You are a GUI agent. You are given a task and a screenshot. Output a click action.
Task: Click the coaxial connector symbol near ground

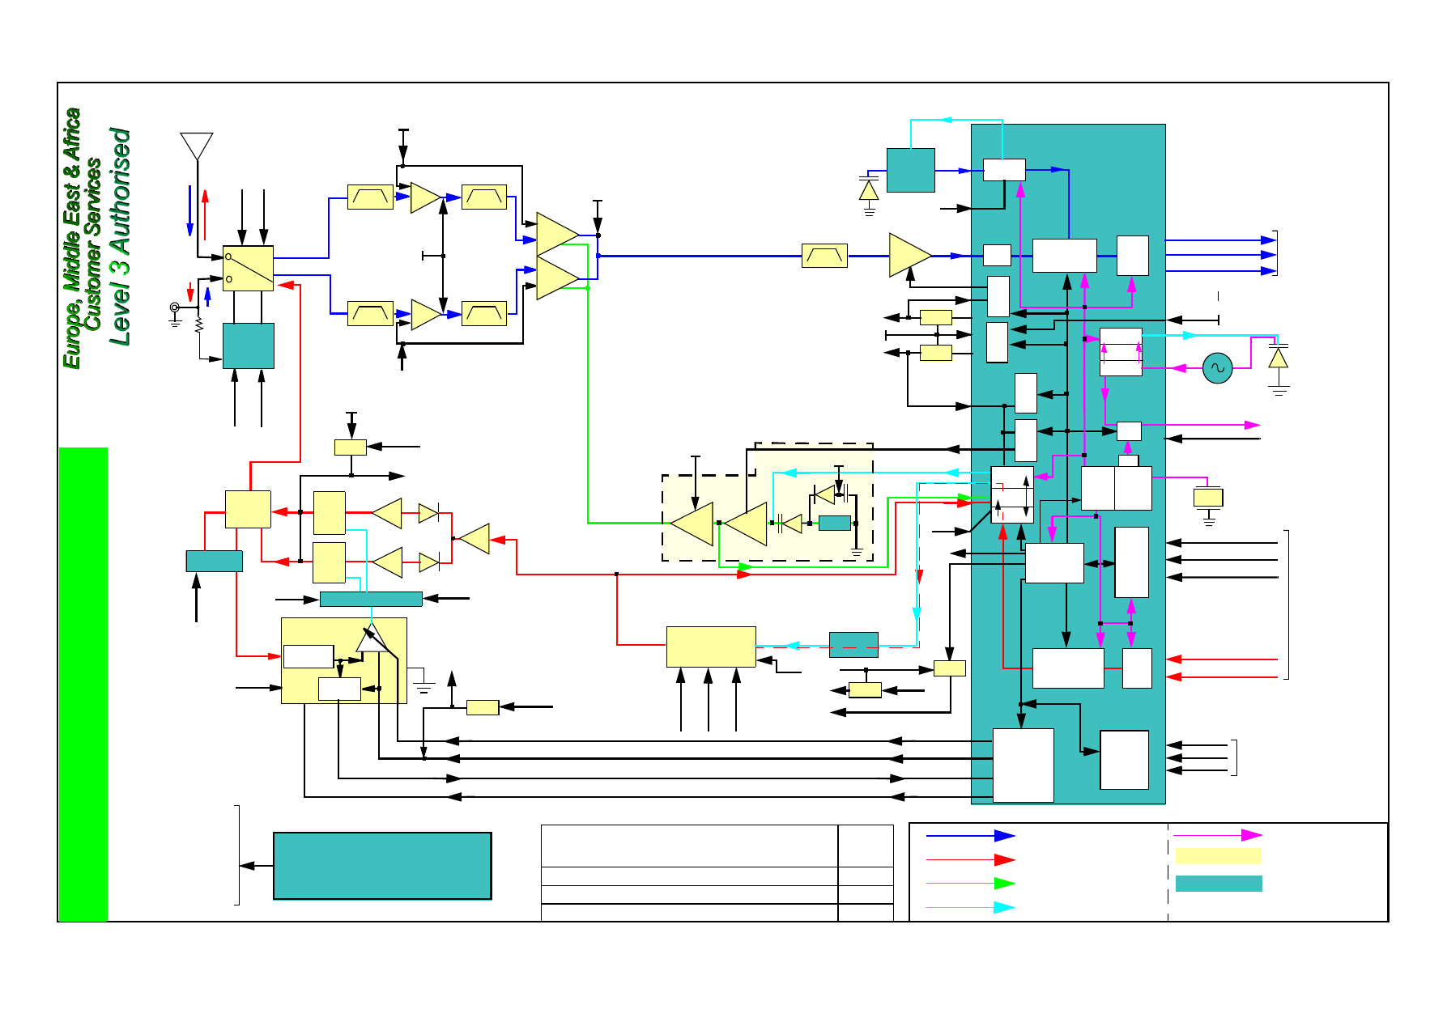[x=174, y=307]
